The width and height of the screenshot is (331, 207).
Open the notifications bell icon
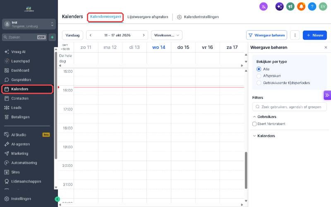coord(301,7)
